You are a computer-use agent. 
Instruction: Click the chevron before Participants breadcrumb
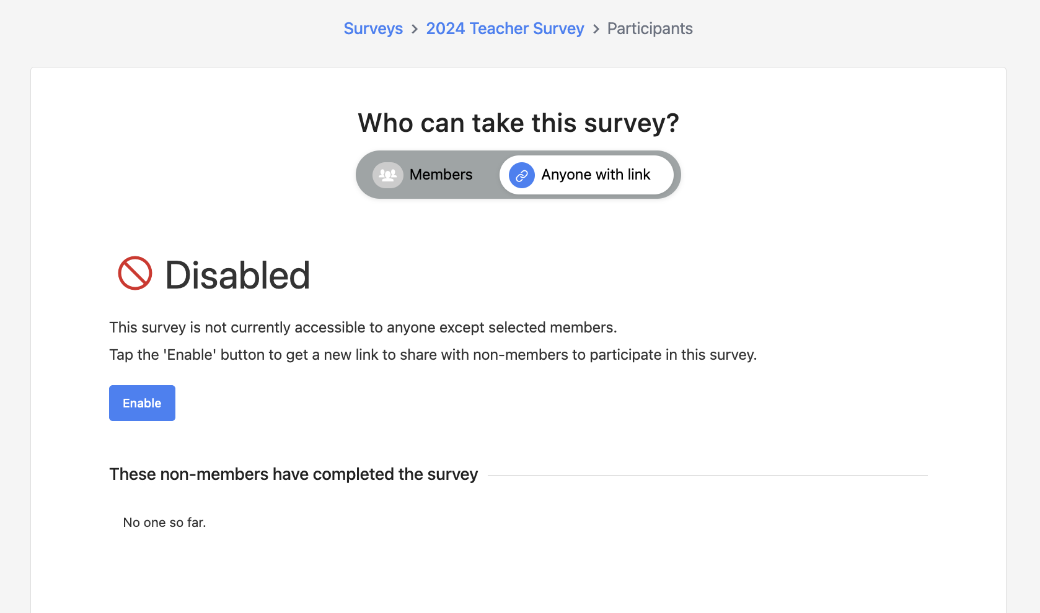(596, 29)
